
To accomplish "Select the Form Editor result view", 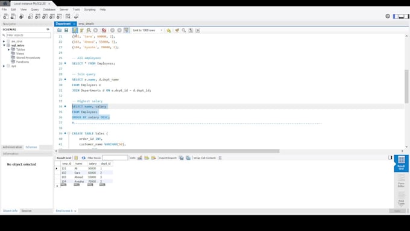I will click(x=401, y=181).
